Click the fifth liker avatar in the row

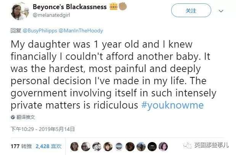point(119,145)
